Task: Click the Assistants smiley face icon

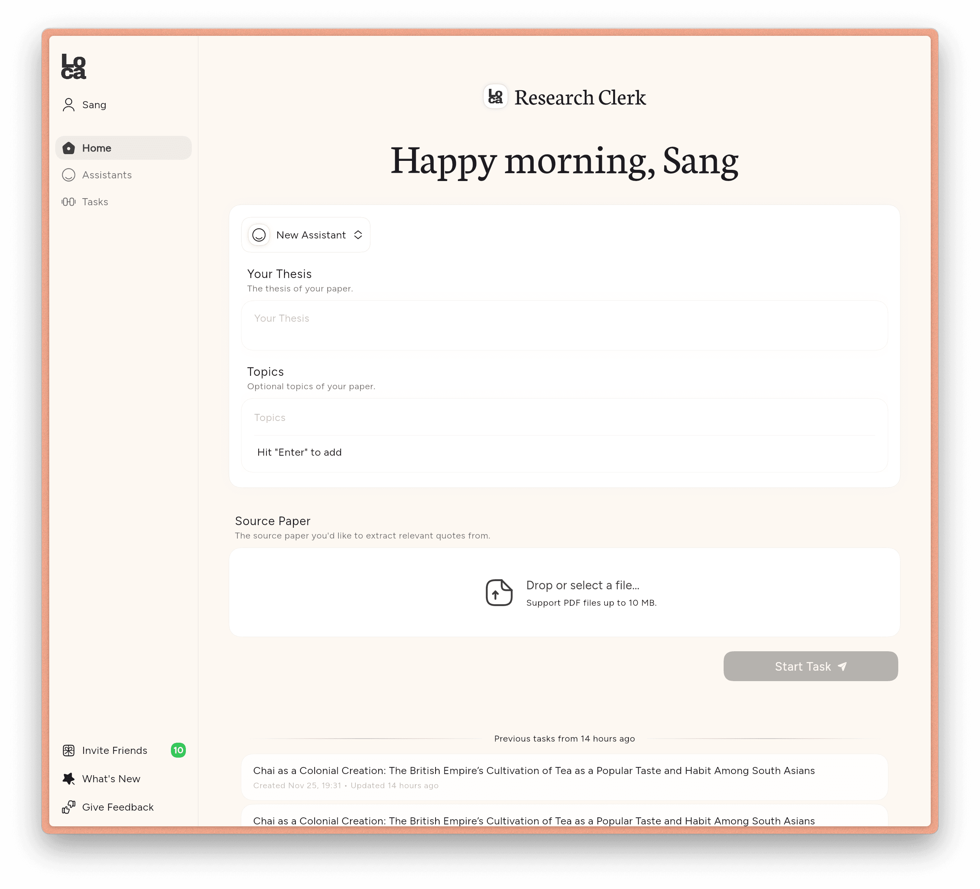Action: 69,175
